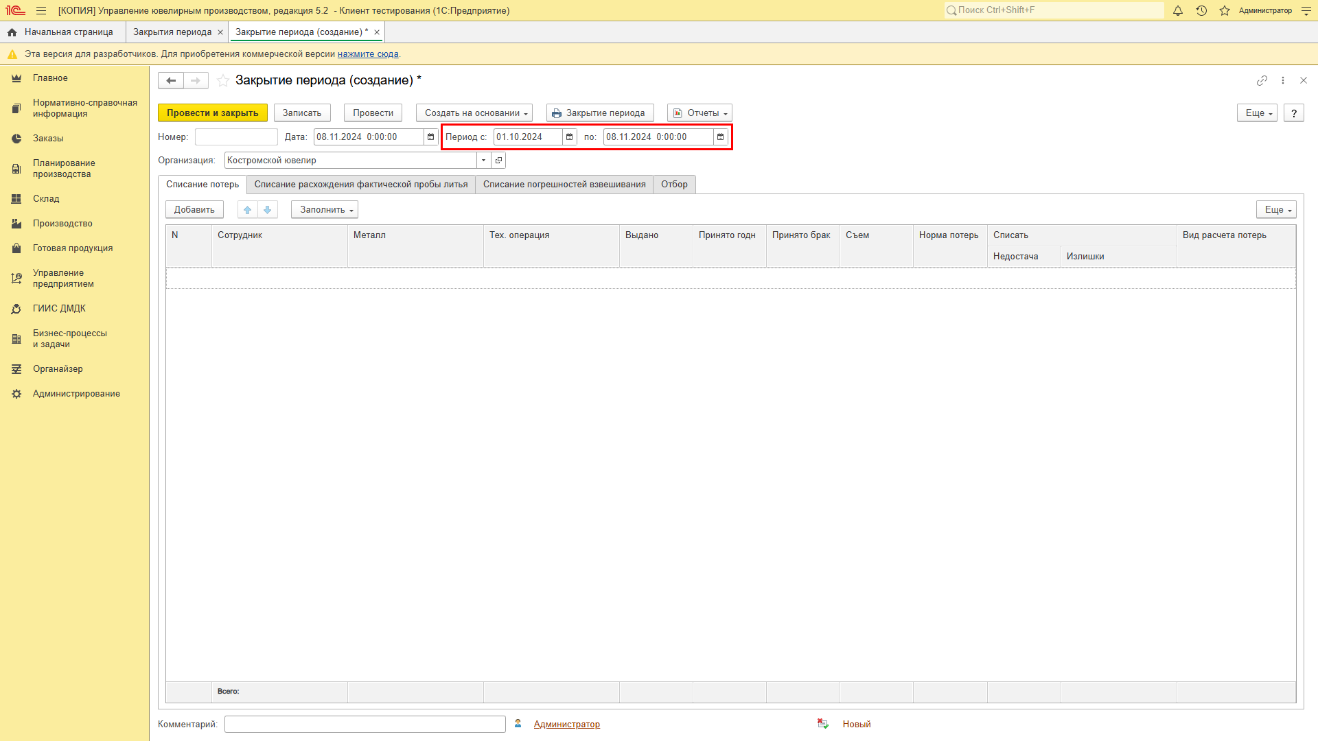
Task: Click the Производство section icon
Action: [x=16, y=224]
